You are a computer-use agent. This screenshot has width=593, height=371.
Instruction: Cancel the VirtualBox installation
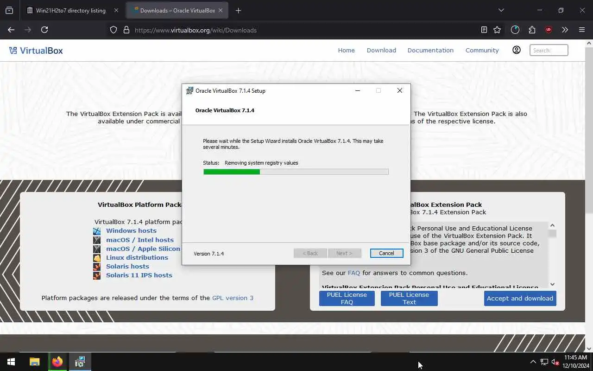pyautogui.click(x=386, y=253)
